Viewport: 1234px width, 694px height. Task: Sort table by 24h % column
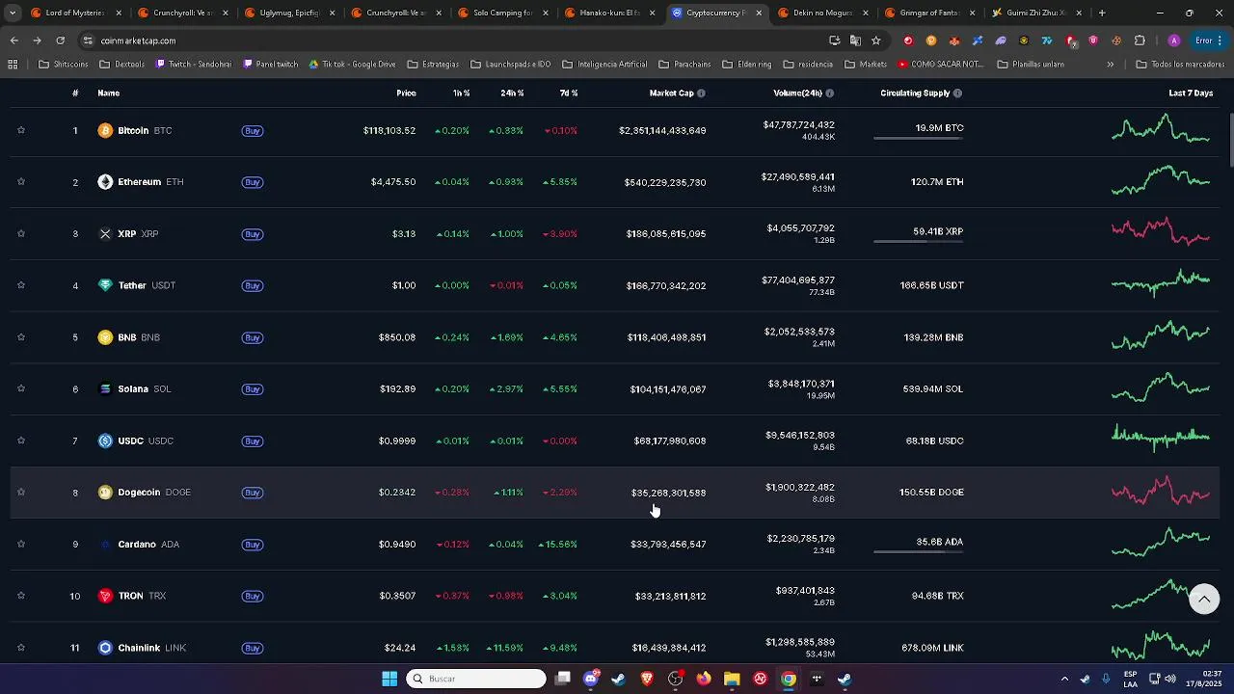click(512, 93)
